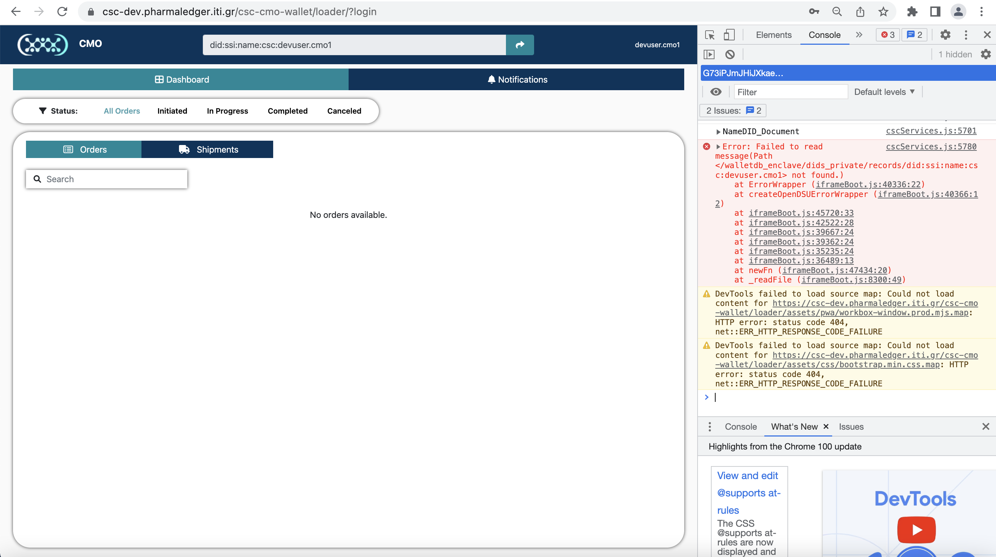This screenshot has height=557, width=996.
Task: Submit the DID with the arrow button
Action: tap(520, 44)
